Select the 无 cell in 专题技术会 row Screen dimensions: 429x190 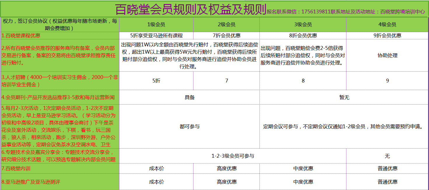[387, 156]
